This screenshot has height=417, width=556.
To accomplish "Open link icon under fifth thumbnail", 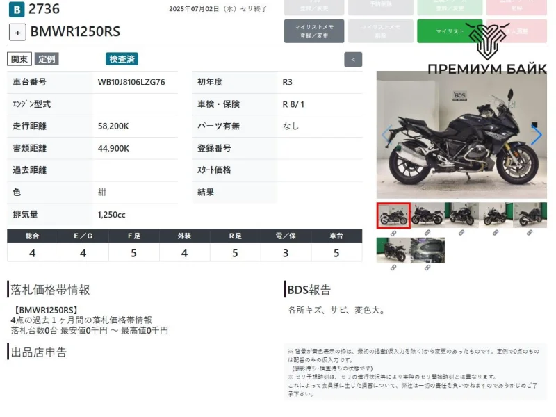I will point(530,233).
